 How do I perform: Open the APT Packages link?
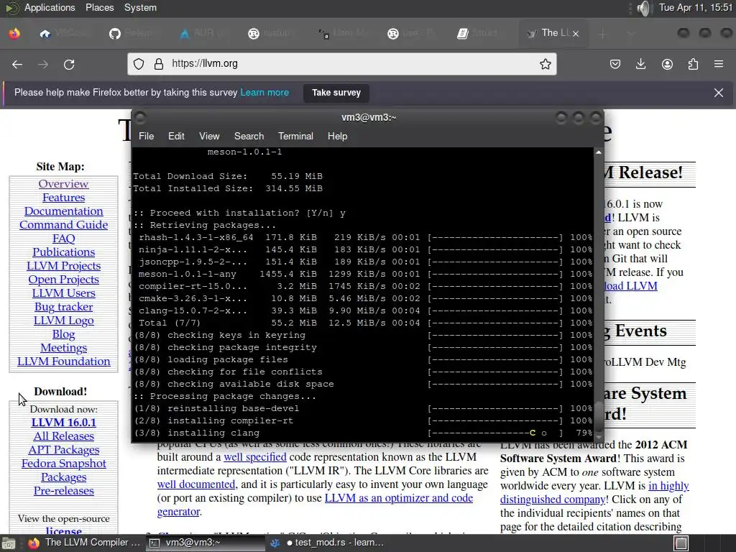point(63,450)
